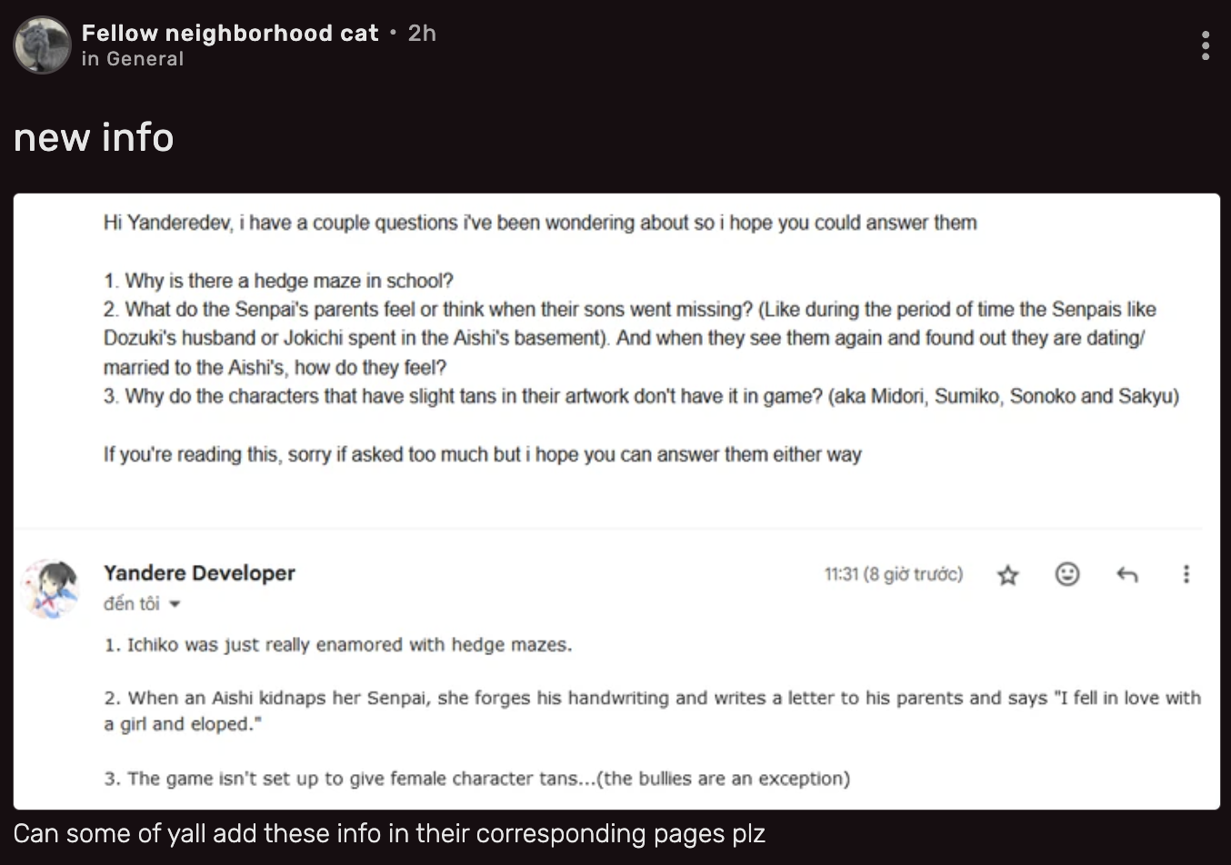Click the reply arrow icon

click(1126, 574)
